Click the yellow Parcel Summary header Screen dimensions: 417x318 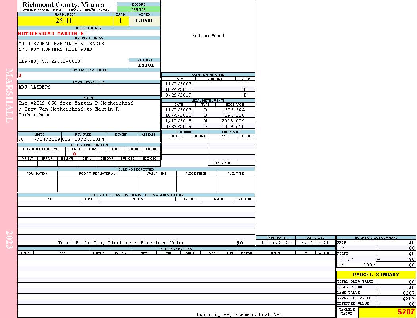click(376, 275)
